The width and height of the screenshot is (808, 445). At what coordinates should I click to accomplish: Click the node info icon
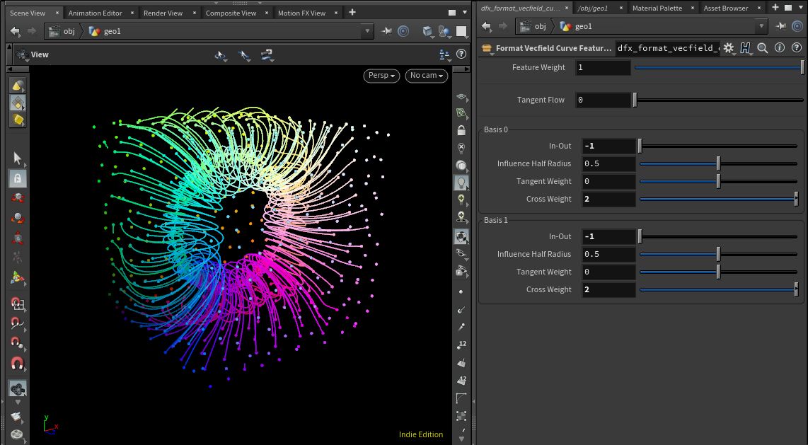[x=780, y=48]
